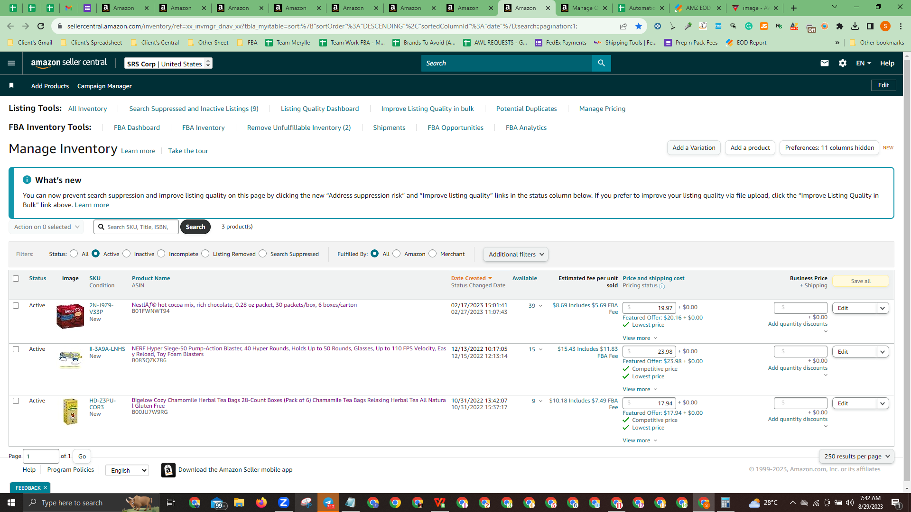Viewport: 911px width, 512px height.
Task: Open the Chrome three-dot menu
Action: 901,26
